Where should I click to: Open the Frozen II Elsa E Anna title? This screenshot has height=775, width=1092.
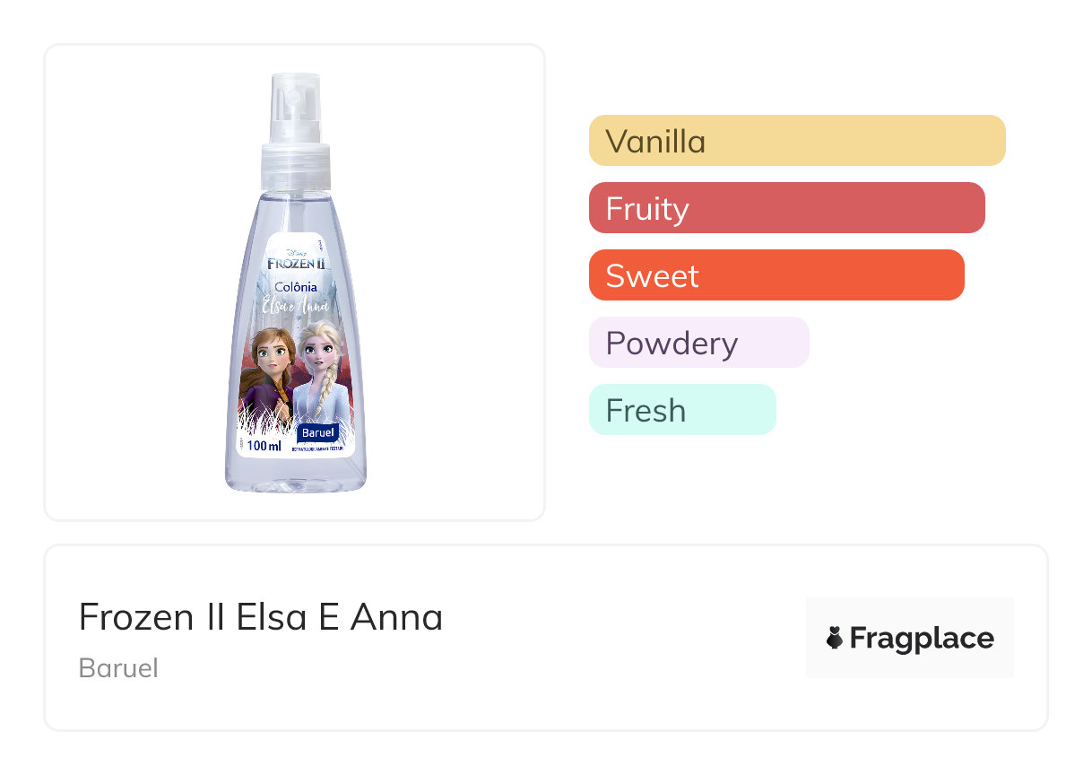261,617
